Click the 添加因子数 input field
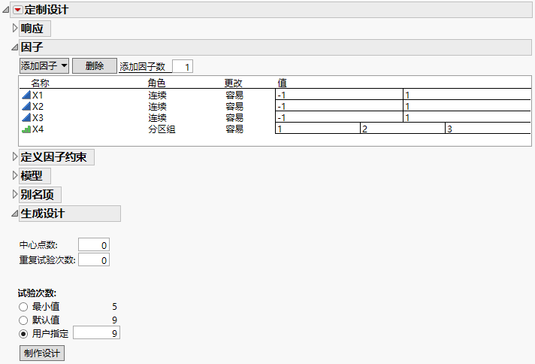 183,66
